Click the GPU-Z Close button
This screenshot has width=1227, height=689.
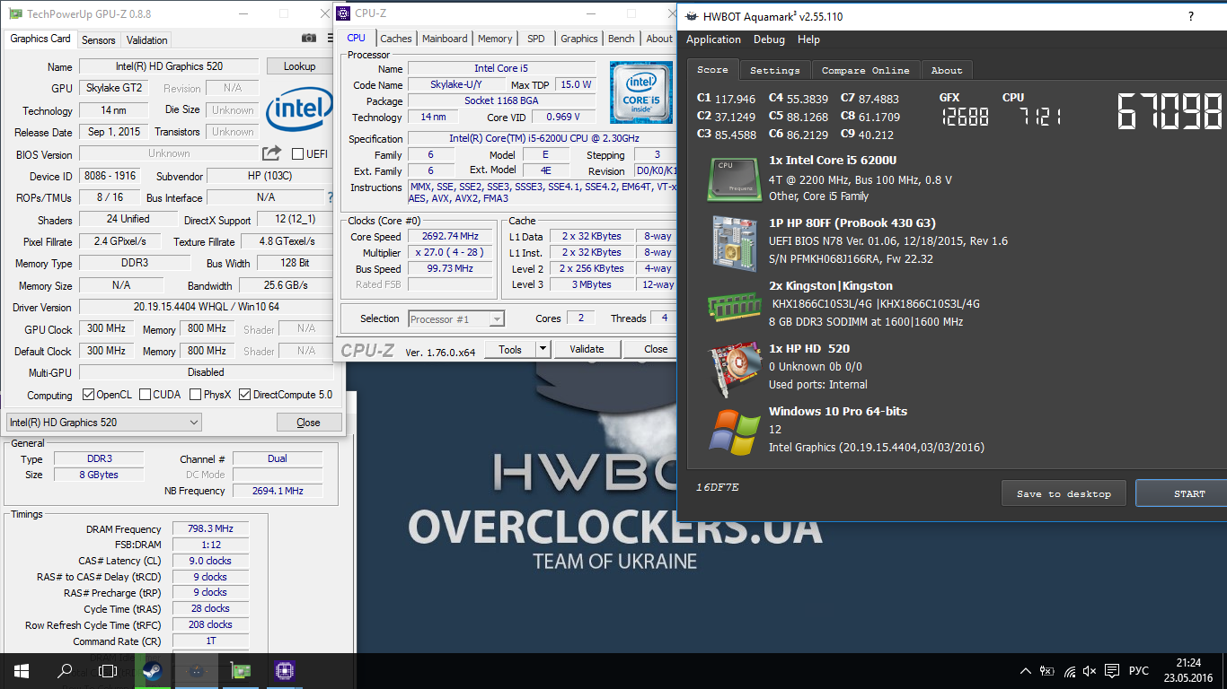click(x=308, y=423)
